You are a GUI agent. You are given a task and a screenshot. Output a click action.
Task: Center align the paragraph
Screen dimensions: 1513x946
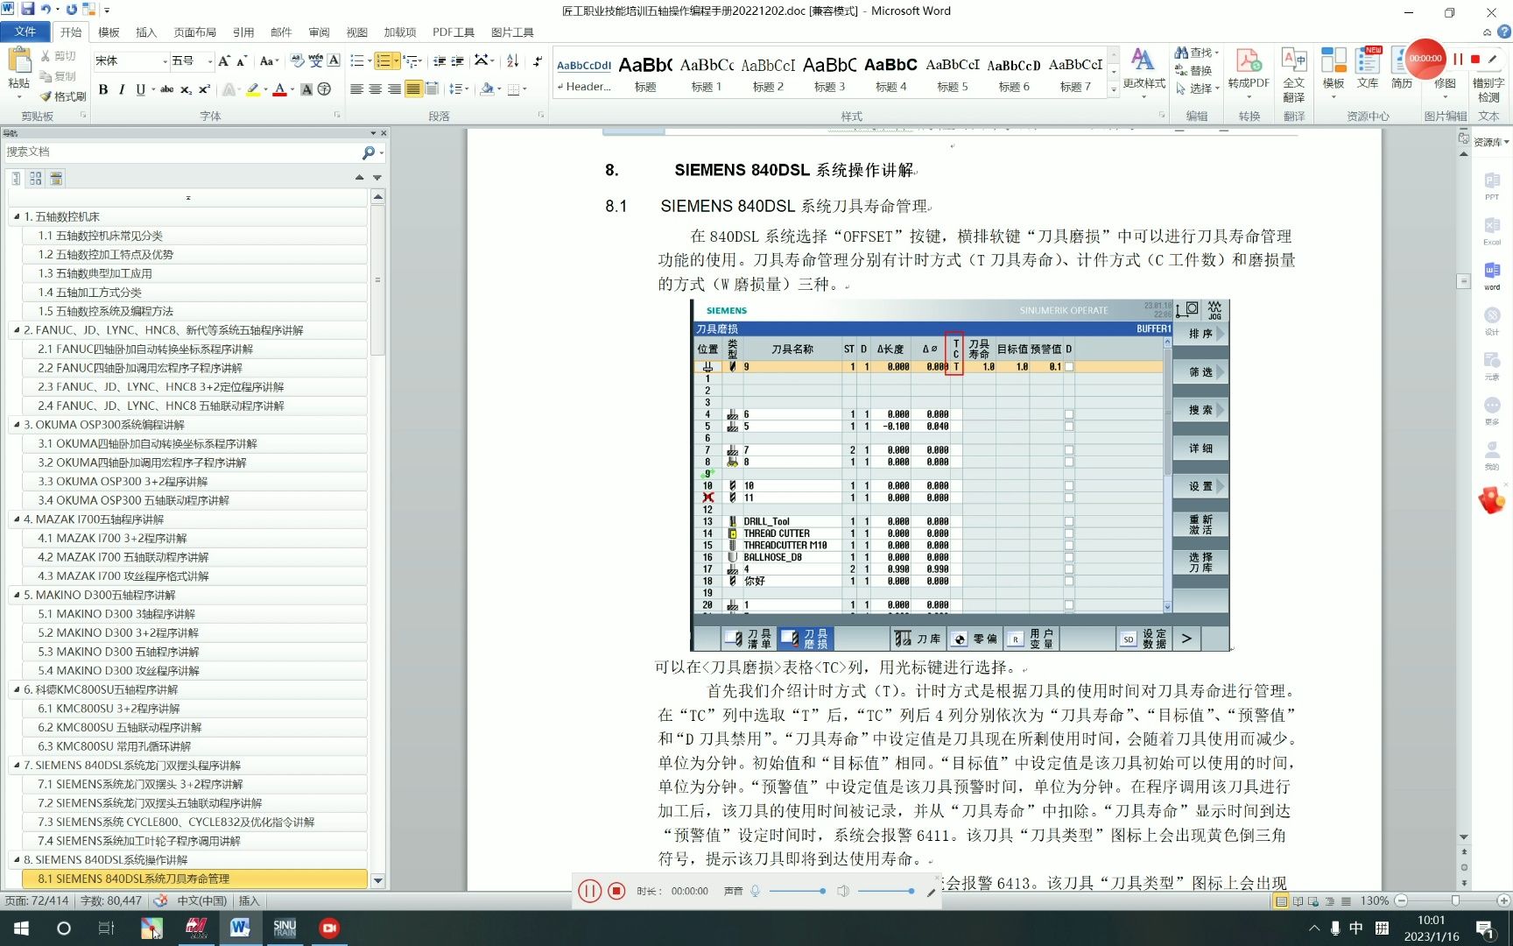click(376, 89)
